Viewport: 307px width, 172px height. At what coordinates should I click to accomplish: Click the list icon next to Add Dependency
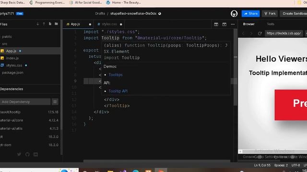tap(55, 102)
